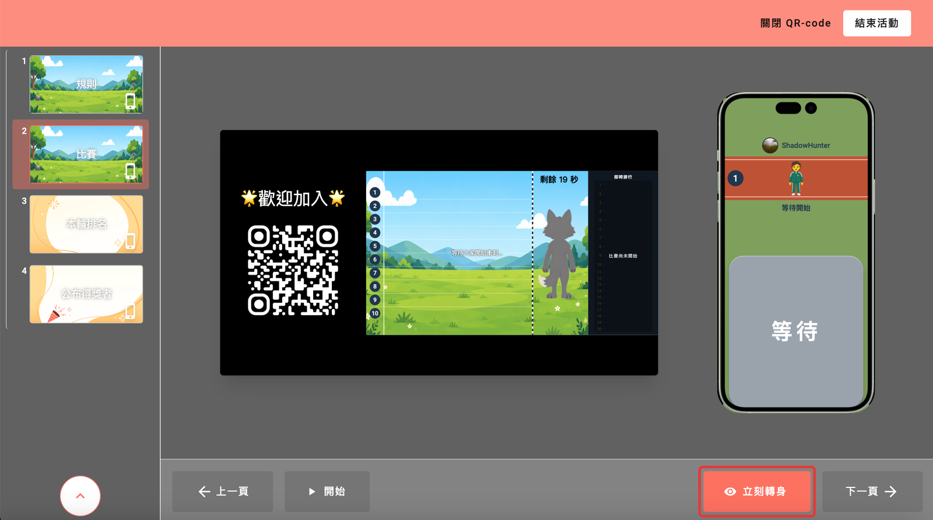Viewport: 933px width, 520px height.
Task: Go to next page with 下一頁
Action: [x=872, y=491]
